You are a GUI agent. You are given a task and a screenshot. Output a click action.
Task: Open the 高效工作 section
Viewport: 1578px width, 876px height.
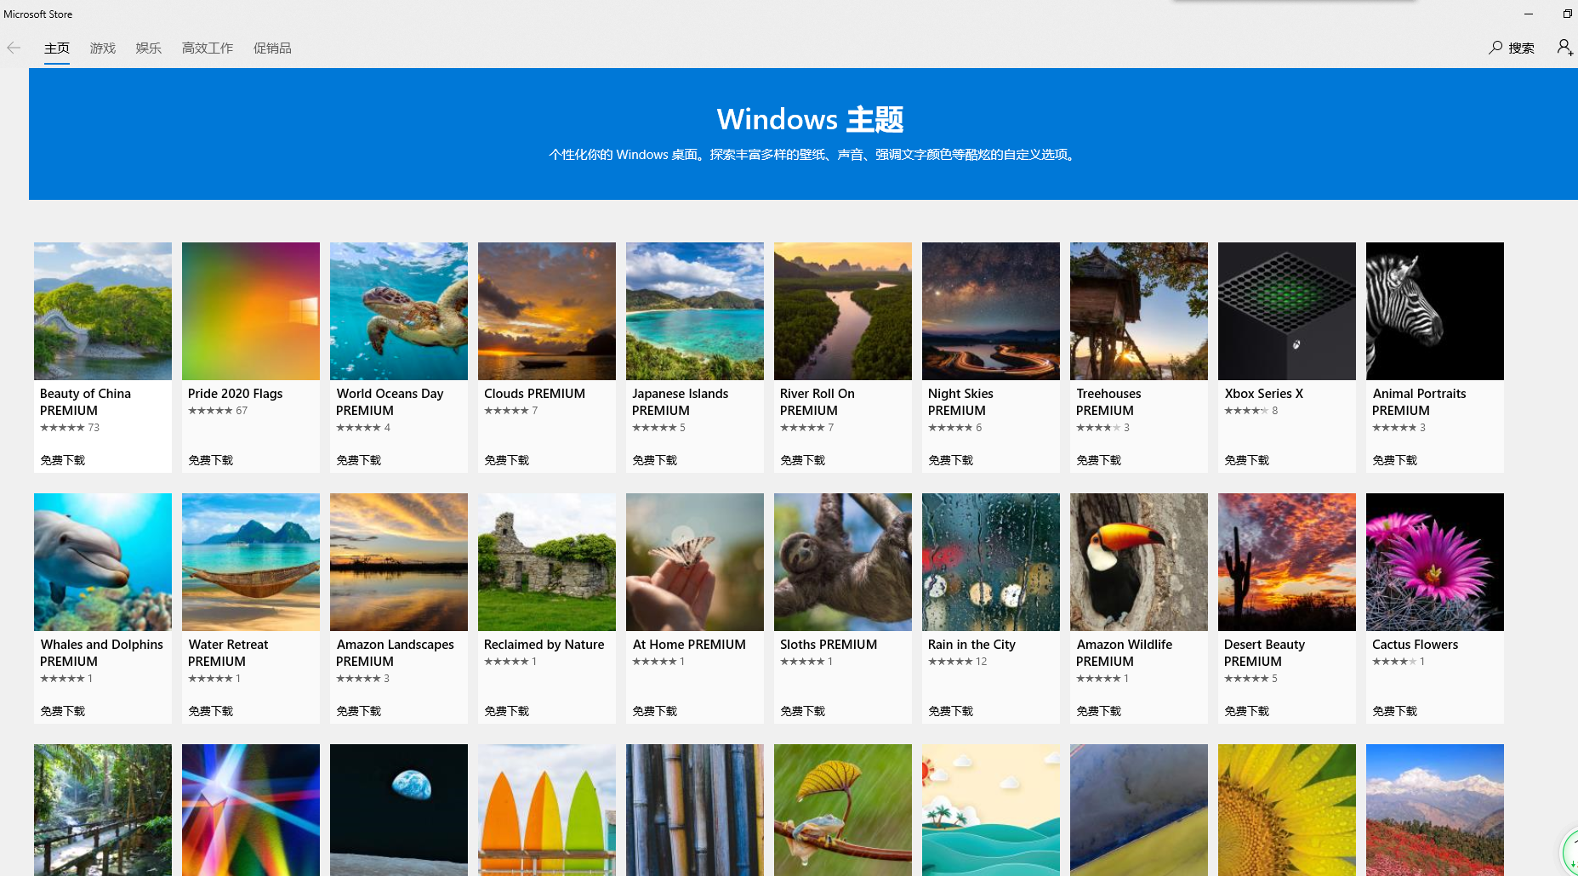tap(207, 48)
